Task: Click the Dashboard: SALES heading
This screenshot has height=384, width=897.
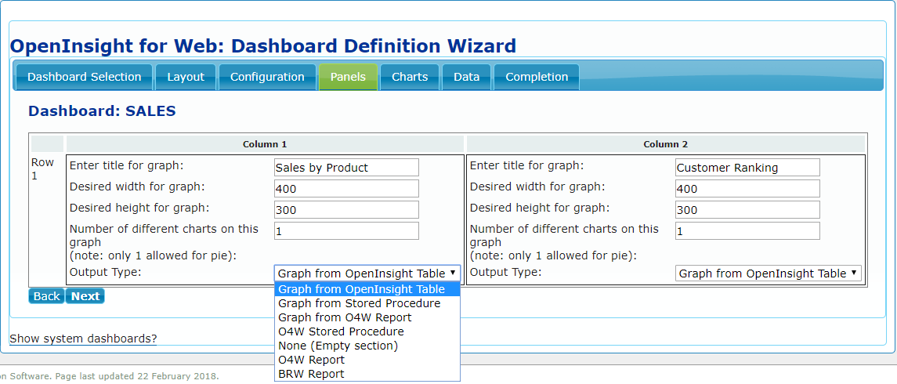Action: pos(102,111)
